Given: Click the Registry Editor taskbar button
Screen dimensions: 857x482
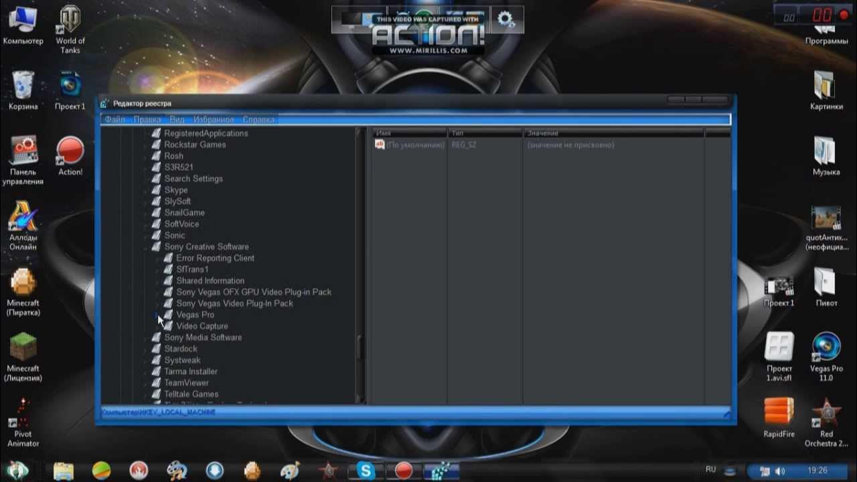Looking at the screenshot, I should point(441,471).
